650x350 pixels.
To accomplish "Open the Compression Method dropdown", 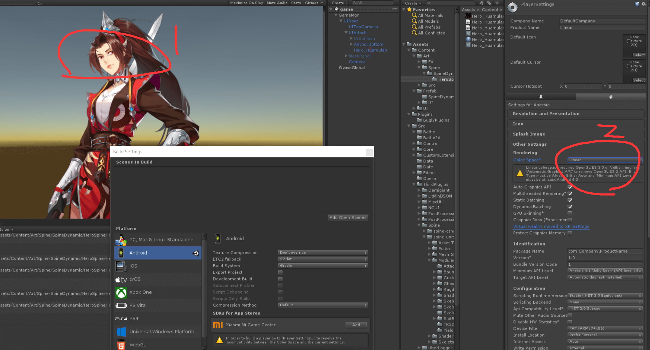I will (x=323, y=305).
